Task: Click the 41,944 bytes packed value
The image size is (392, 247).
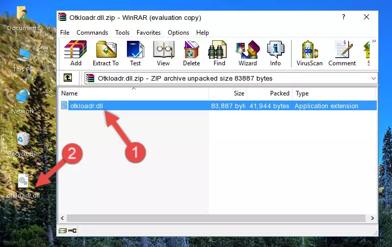Action: pos(269,106)
